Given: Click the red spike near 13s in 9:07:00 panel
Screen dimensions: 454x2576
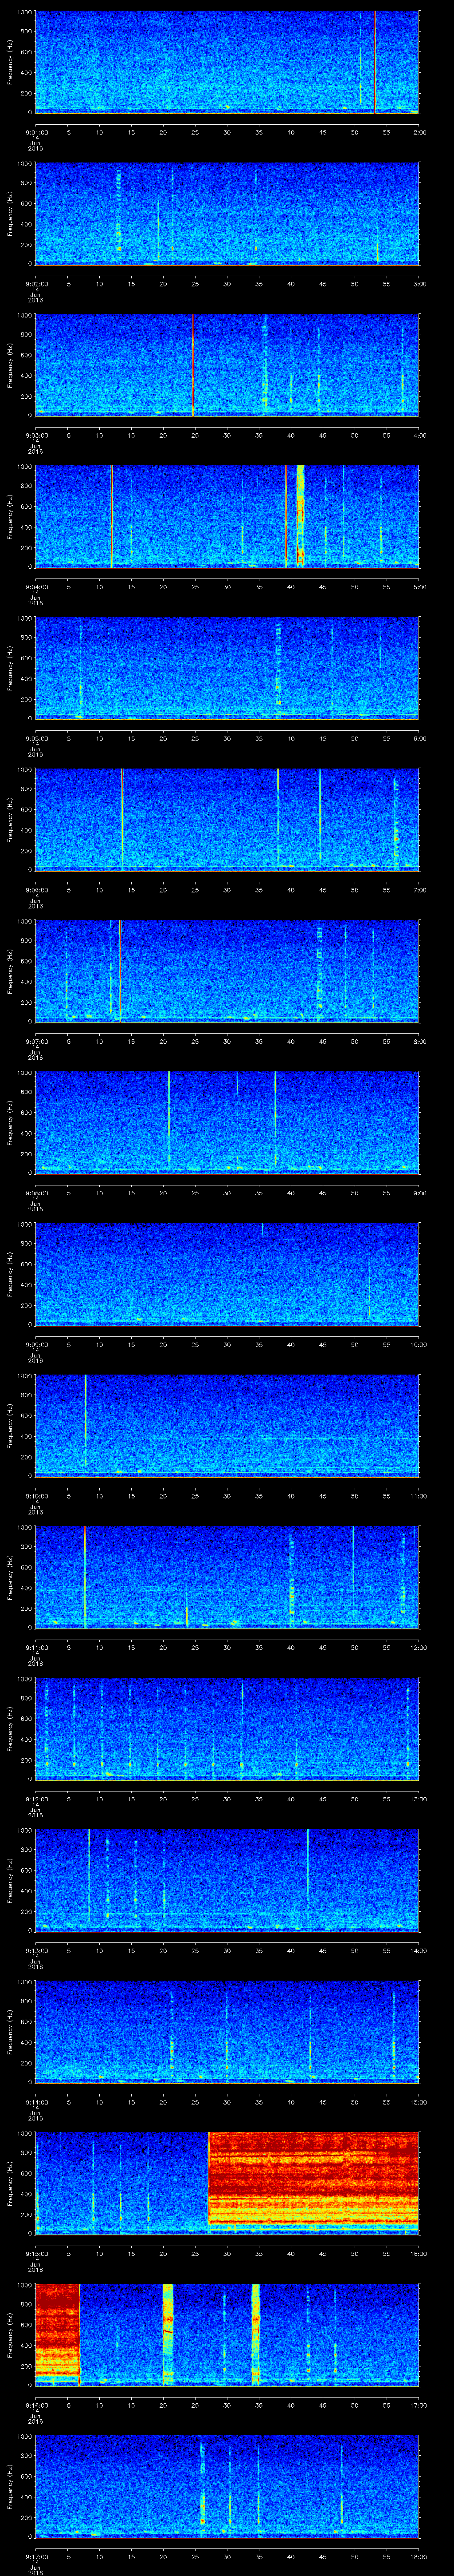Looking at the screenshot, I should 120,970.
